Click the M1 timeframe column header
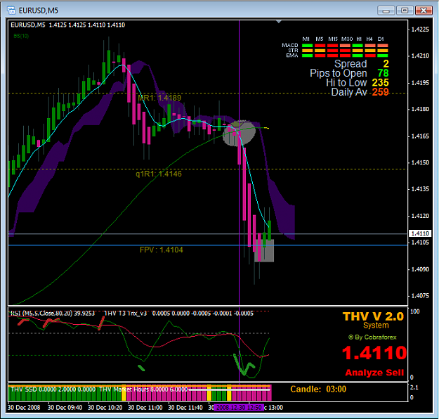This screenshot has width=439, height=419. (x=306, y=39)
